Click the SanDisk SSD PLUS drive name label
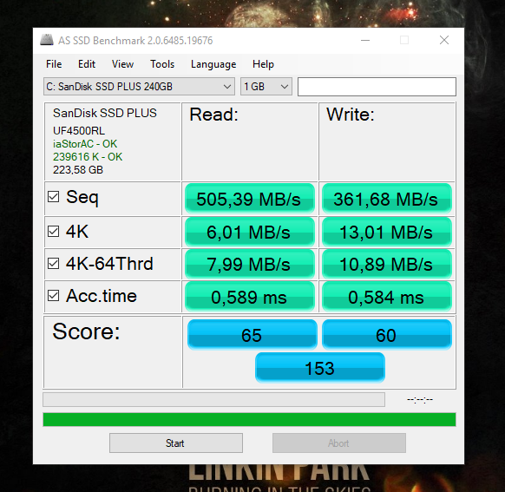 [105, 113]
